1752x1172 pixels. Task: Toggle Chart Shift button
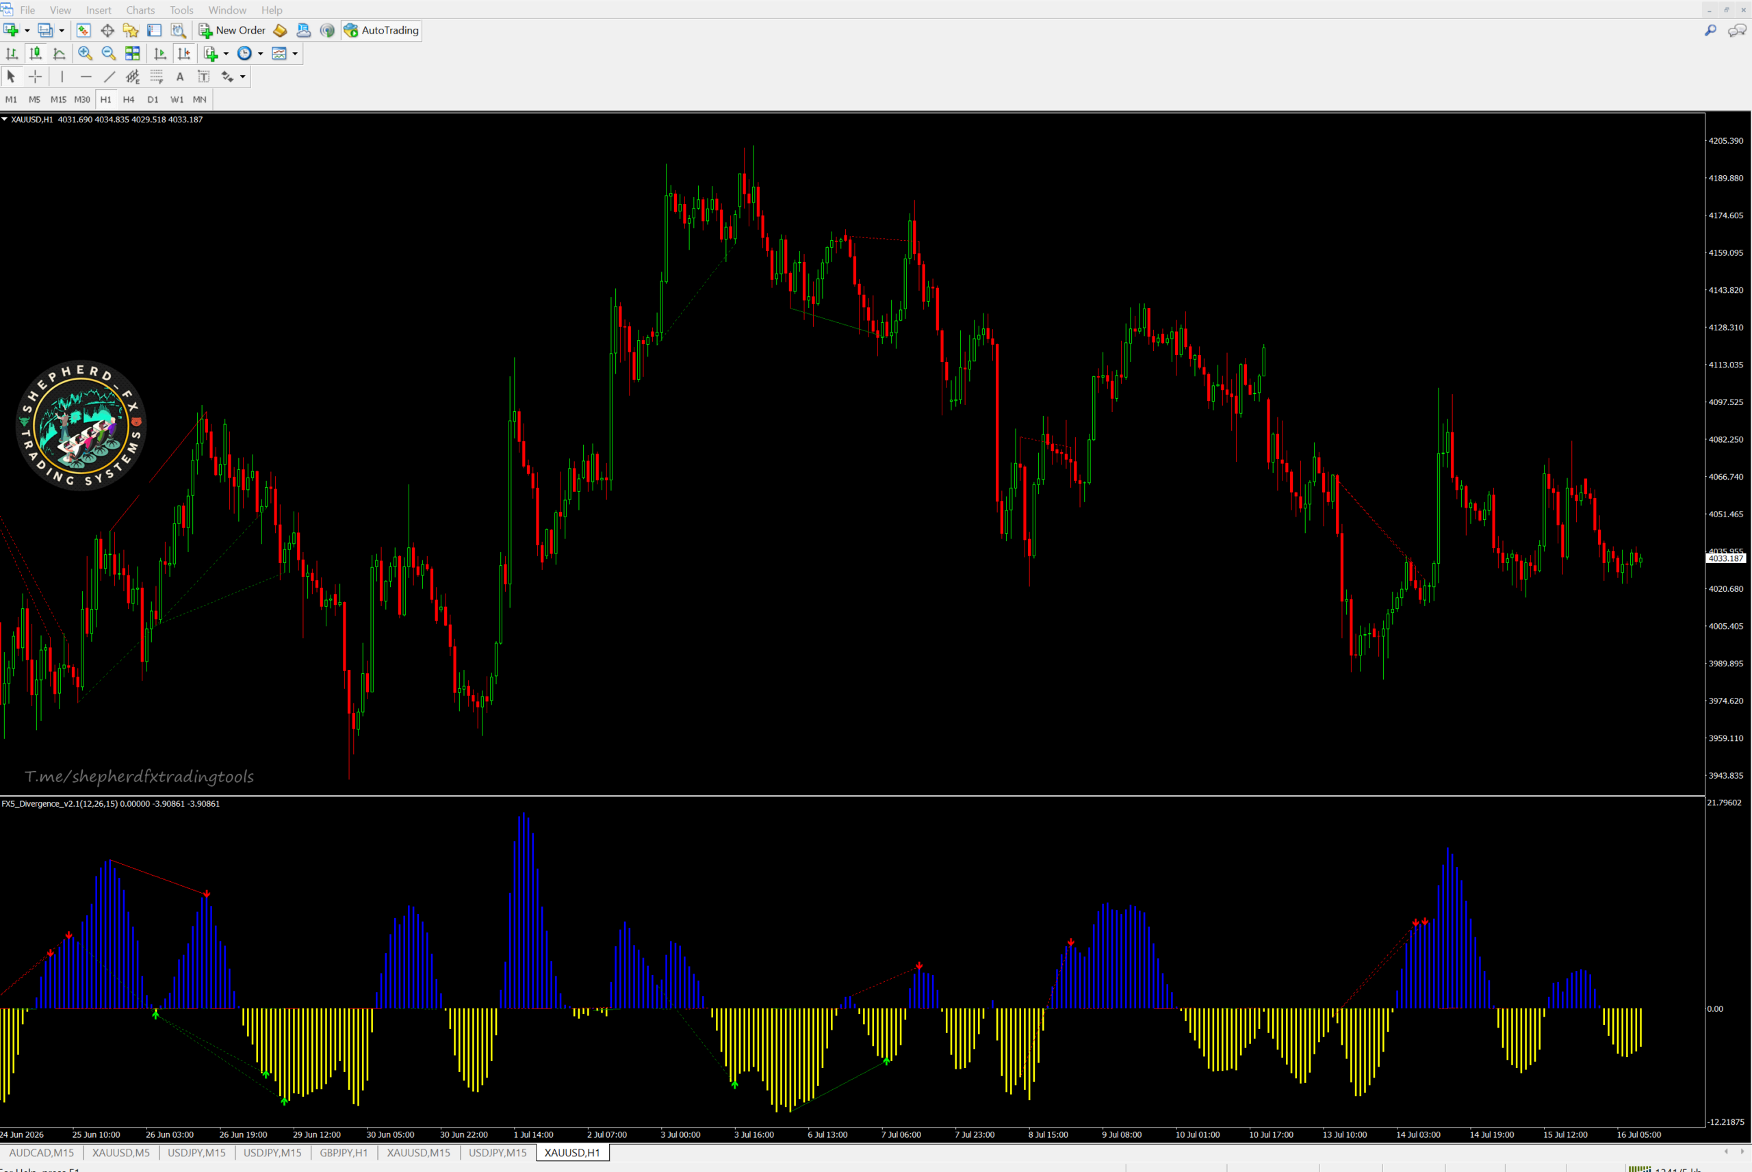coord(184,53)
